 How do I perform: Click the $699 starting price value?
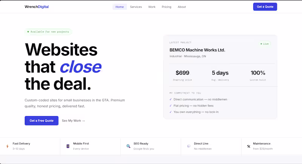182,73
